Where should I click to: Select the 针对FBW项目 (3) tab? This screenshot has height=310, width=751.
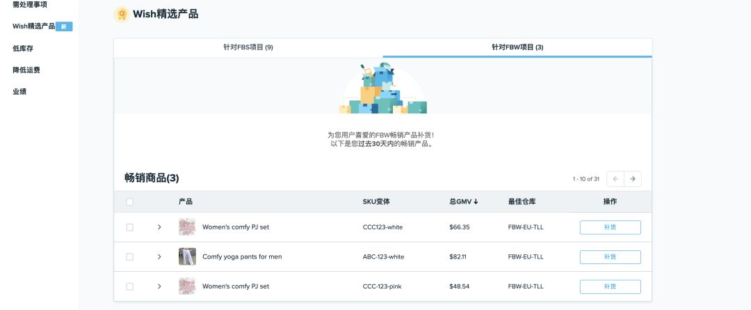coord(517,47)
